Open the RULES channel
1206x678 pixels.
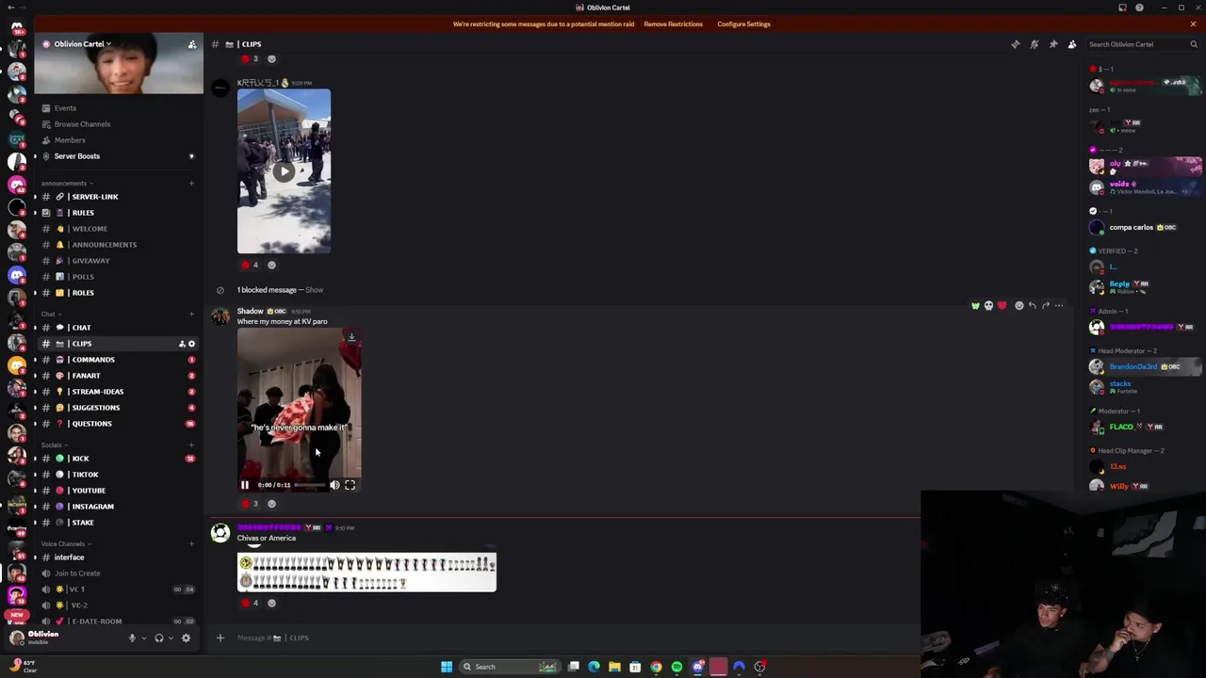point(83,213)
